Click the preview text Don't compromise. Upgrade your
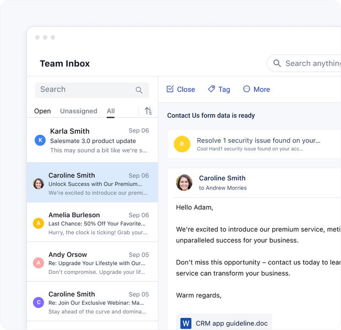The width and height of the screenshot is (341, 330). (97, 272)
